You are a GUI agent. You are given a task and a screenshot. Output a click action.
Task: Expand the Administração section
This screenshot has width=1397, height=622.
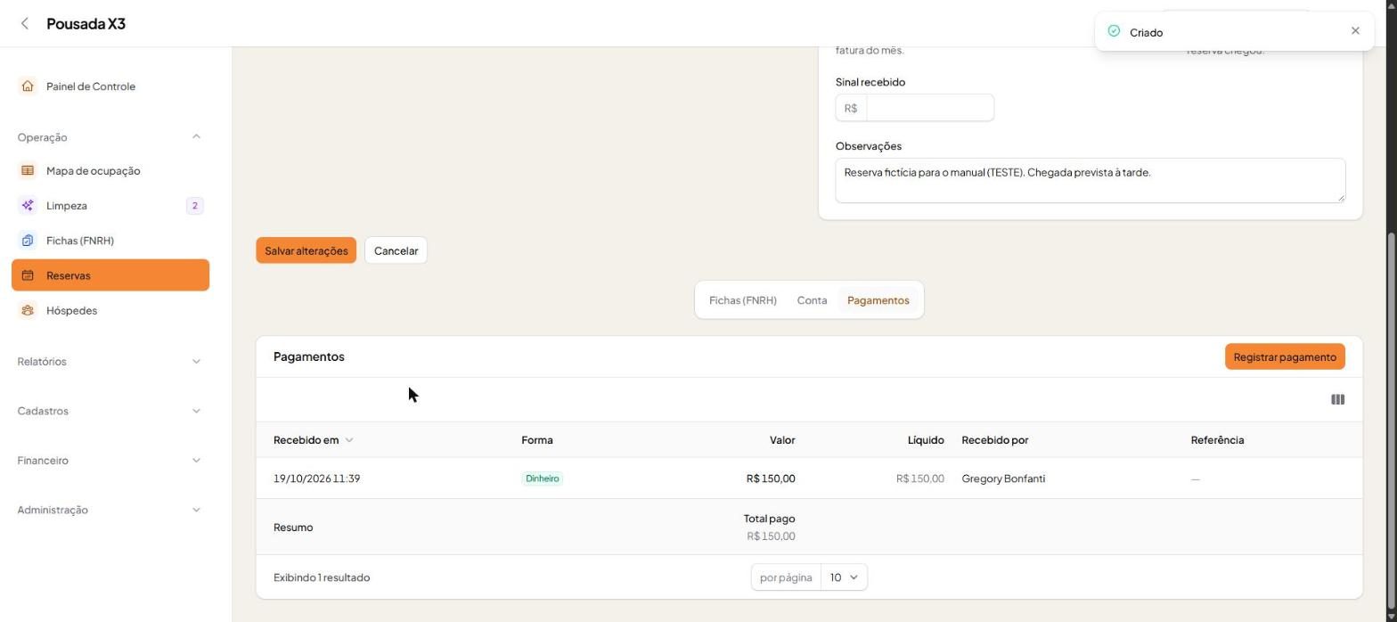[196, 510]
